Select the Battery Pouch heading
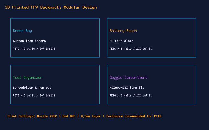This screenshot has height=130, width=209. click(x=123, y=31)
